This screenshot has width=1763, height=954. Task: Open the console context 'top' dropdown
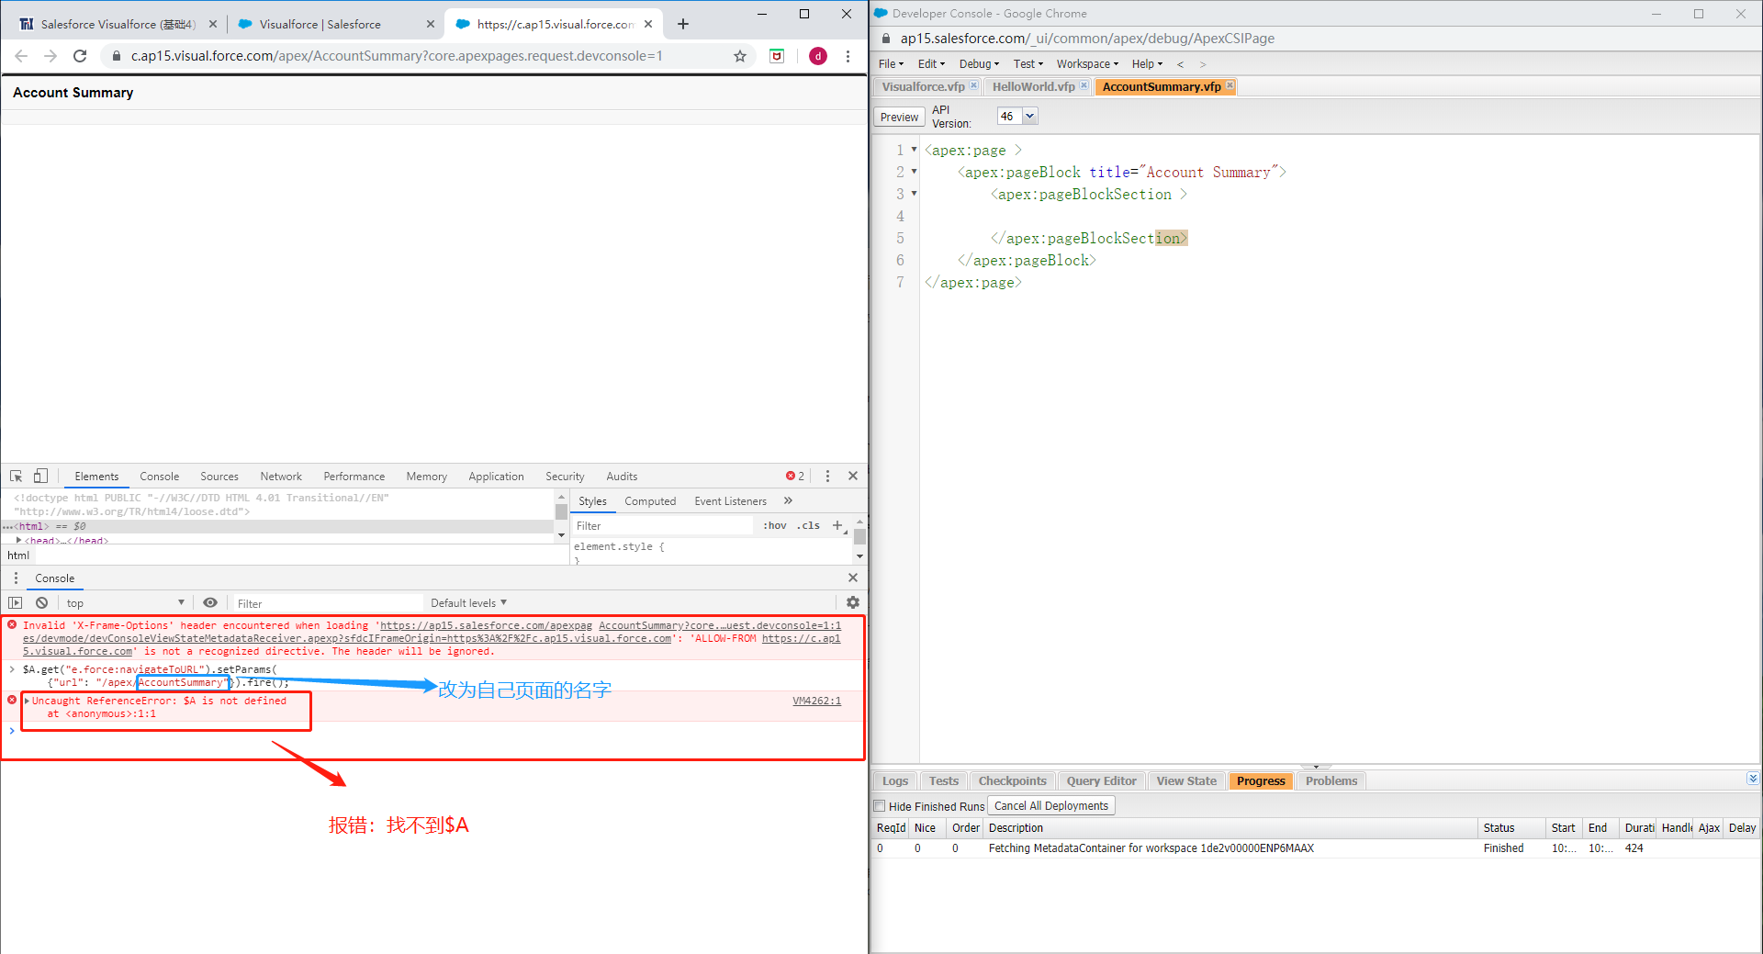coord(125,602)
